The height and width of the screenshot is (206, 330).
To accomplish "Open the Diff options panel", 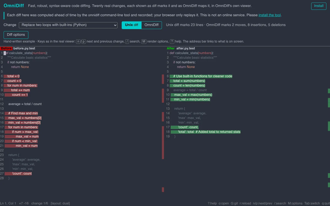I will coord(16,35).
